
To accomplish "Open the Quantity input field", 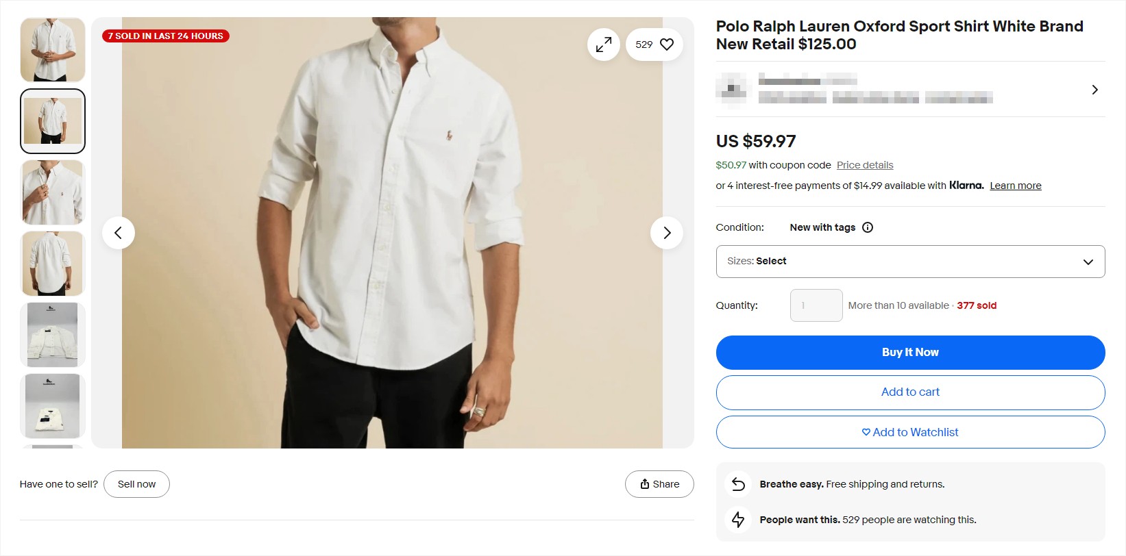I will 816,305.
